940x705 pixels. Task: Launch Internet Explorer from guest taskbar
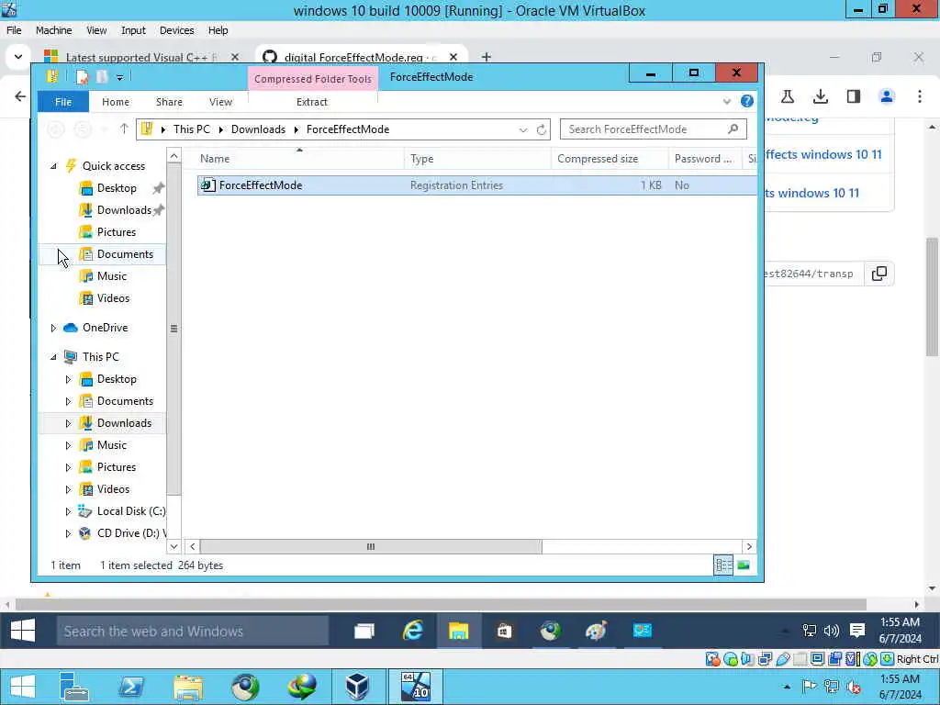click(412, 631)
